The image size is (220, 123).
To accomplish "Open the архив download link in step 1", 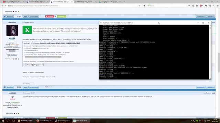I will tap(35, 48).
